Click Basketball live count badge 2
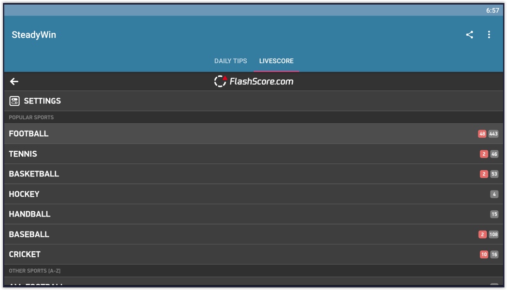The image size is (507, 290). [x=484, y=174]
